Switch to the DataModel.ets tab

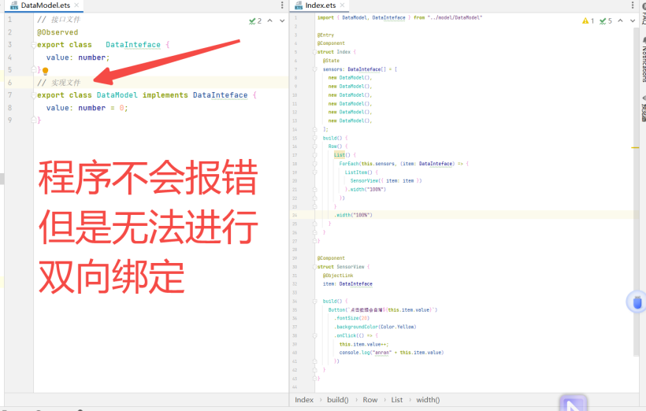pos(46,6)
